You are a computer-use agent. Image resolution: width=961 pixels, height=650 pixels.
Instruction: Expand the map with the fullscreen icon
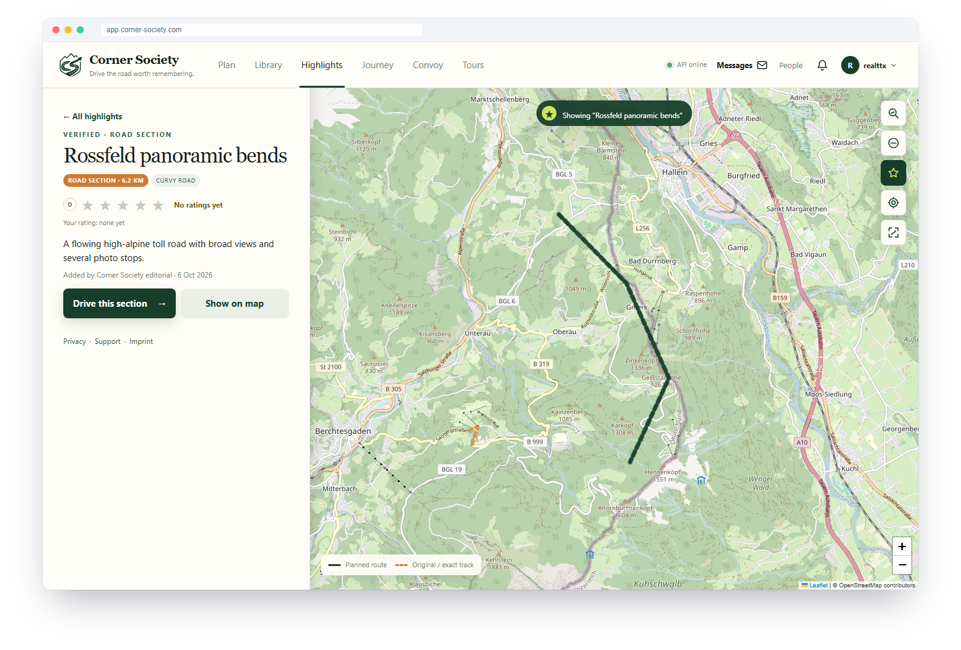[893, 232]
